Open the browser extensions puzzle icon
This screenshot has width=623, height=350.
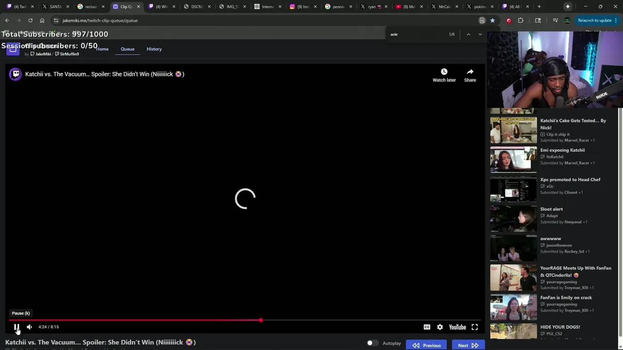click(x=521, y=20)
